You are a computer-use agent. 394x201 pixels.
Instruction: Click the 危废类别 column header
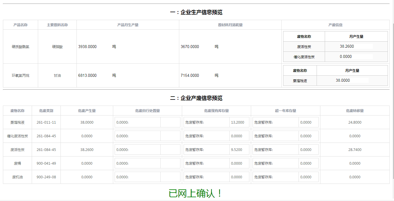(46, 111)
